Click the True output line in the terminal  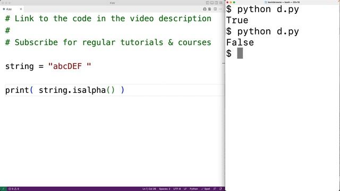click(x=237, y=20)
